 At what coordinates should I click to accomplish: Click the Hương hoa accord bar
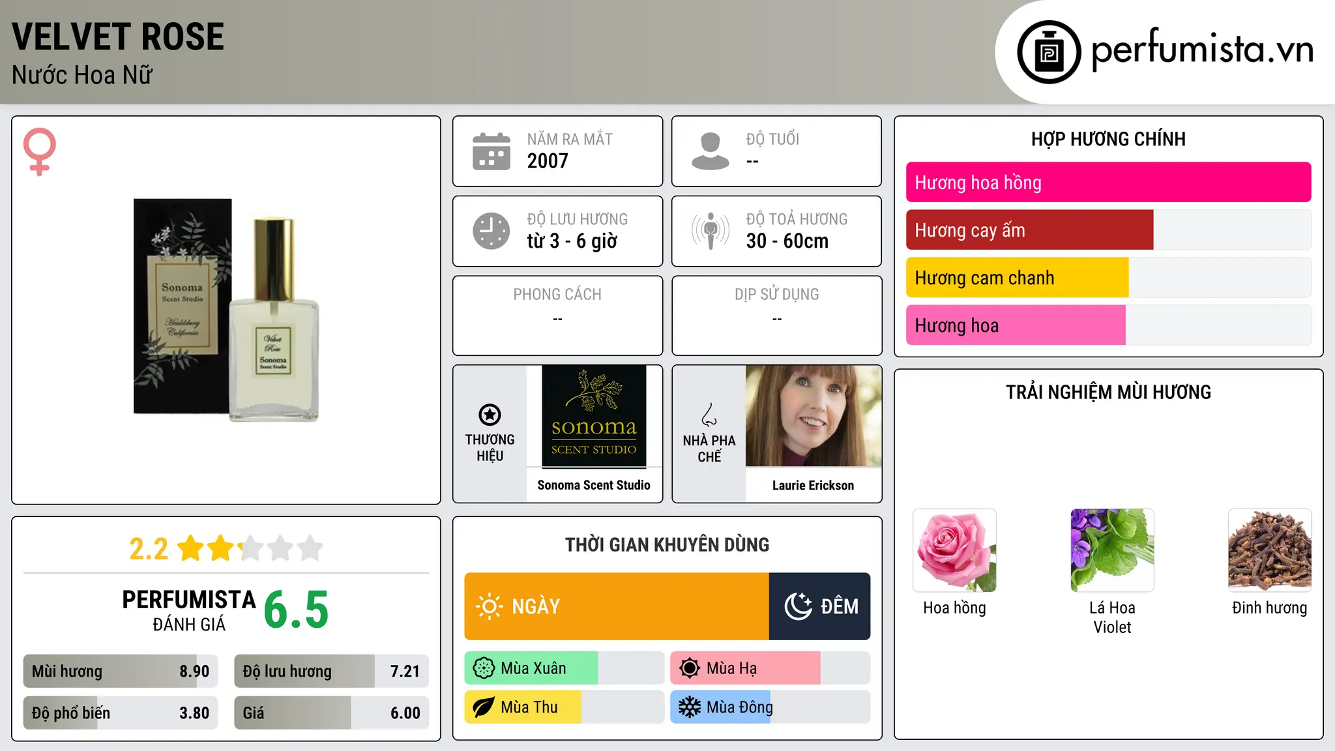[1109, 325]
